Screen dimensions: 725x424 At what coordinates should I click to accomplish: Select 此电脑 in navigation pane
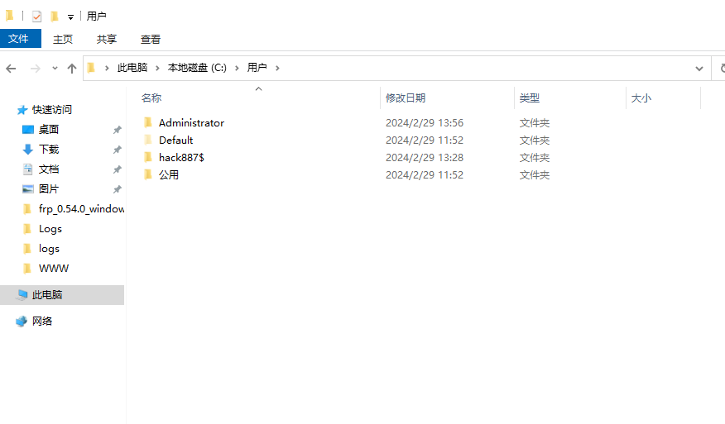(x=47, y=295)
